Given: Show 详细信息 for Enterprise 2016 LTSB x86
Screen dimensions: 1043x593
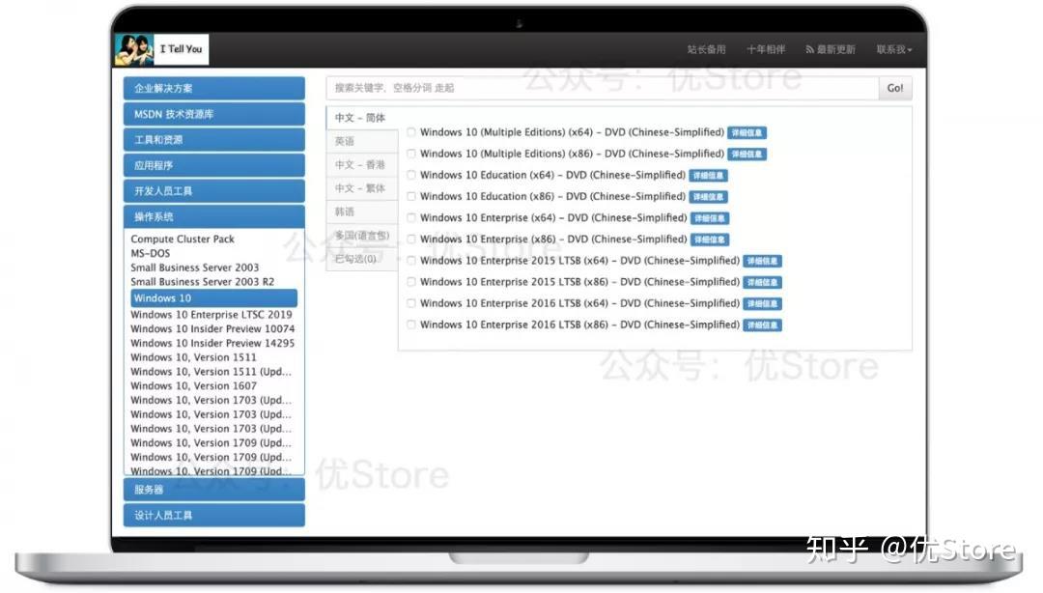Looking at the screenshot, I should pos(762,325).
